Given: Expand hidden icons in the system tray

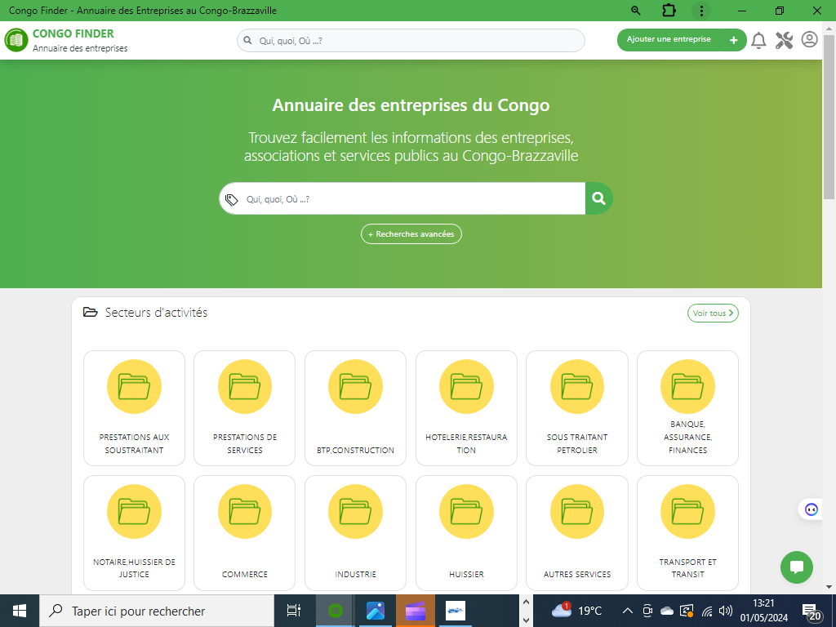Looking at the screenshot, I should pos(627,610).
